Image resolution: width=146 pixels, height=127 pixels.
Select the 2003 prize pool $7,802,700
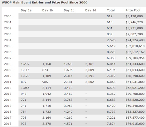tap(134, 34)
